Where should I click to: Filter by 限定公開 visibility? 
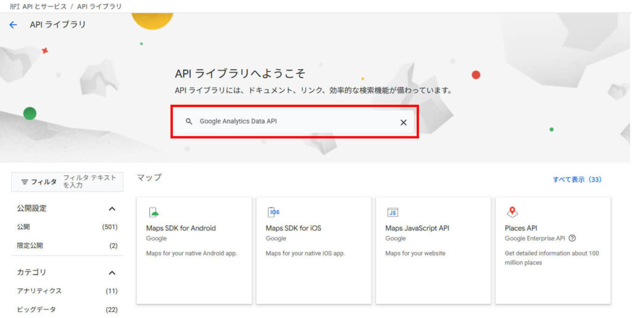(67, 246)
